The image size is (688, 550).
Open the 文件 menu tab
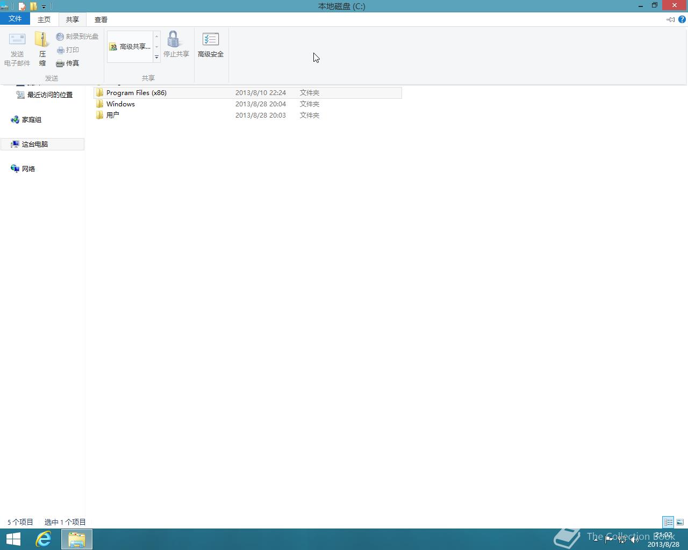[x=15, y=19]
